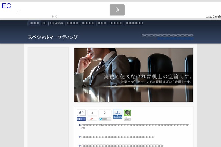Open the highlighted first navigation menu item
221x147 pixels.
coord(34,23)
